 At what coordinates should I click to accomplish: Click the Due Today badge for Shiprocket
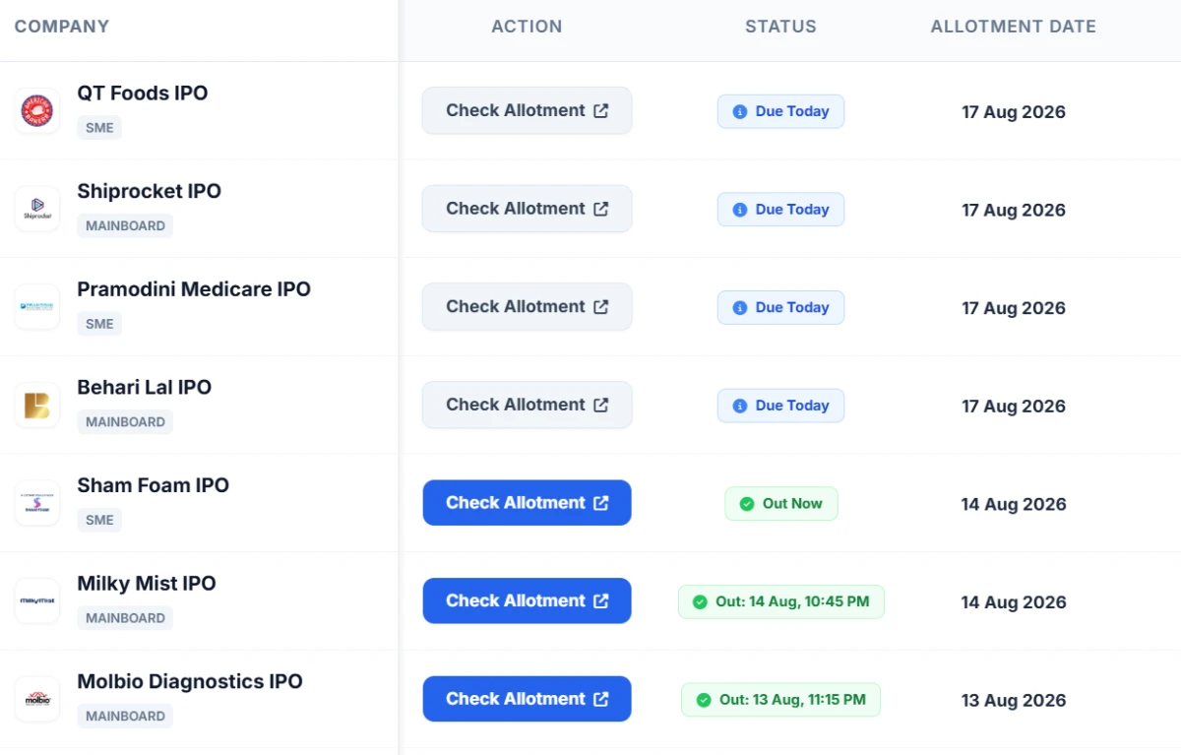pyautogui.click(x=780, y=210)
